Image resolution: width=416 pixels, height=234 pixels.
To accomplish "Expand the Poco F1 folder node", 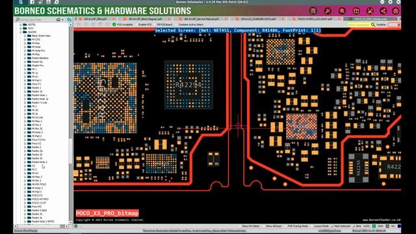I will coord(25,84).
